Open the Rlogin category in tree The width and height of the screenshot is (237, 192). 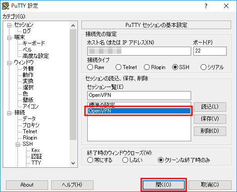tap(30, 138)
